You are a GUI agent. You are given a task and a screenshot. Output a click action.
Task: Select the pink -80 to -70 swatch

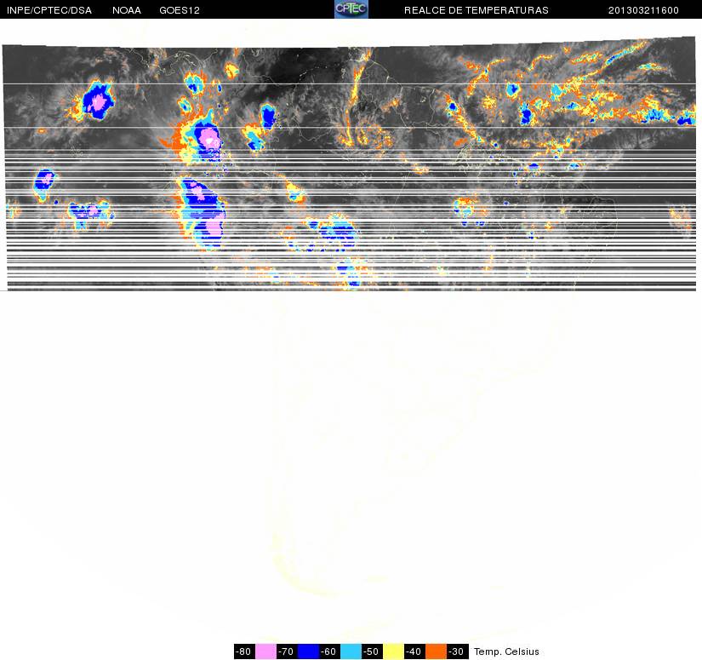point(265,651)
